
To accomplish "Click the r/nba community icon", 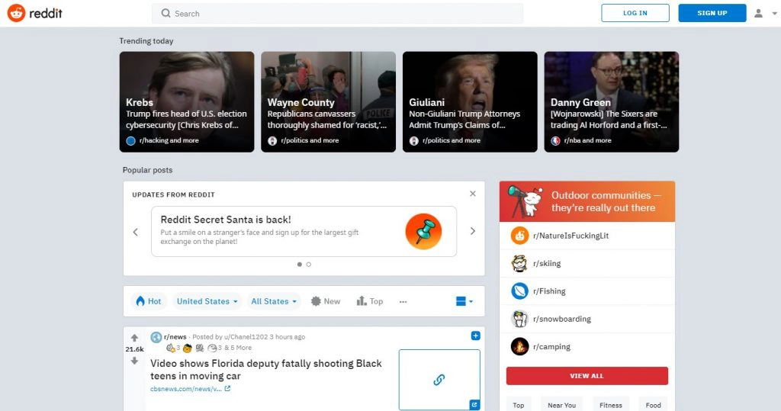I will pyautogui.click(x=555, y=140).
